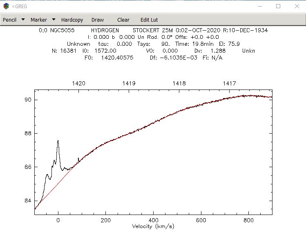Select the Pencil menu item
The width and height of the screenshot is (306, 235).
(9, 20)
